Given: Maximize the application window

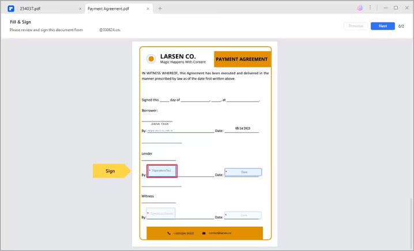Looking at the screenshot, I should click(396, 8).
